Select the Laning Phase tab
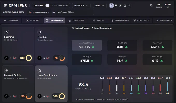176x103 pixels. click(x=54, y=20)
